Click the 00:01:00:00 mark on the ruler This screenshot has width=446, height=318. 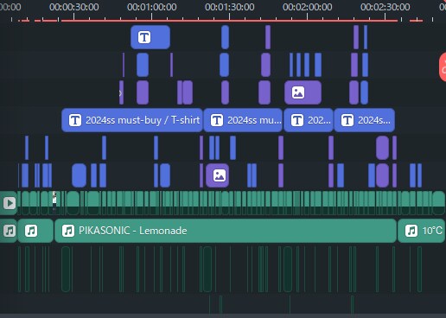tap(152, 7)
